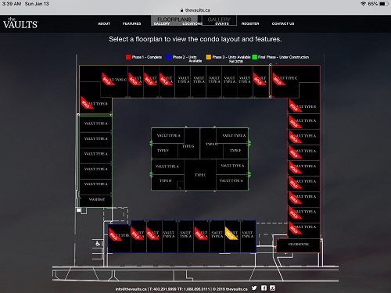The width and height of the screenshot is (391, 293).
Task: Select the highlighted FLOORPLANS tab
Action: tap(174, 20)
